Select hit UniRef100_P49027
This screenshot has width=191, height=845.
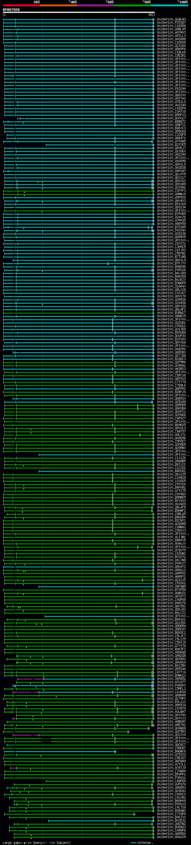171,564
